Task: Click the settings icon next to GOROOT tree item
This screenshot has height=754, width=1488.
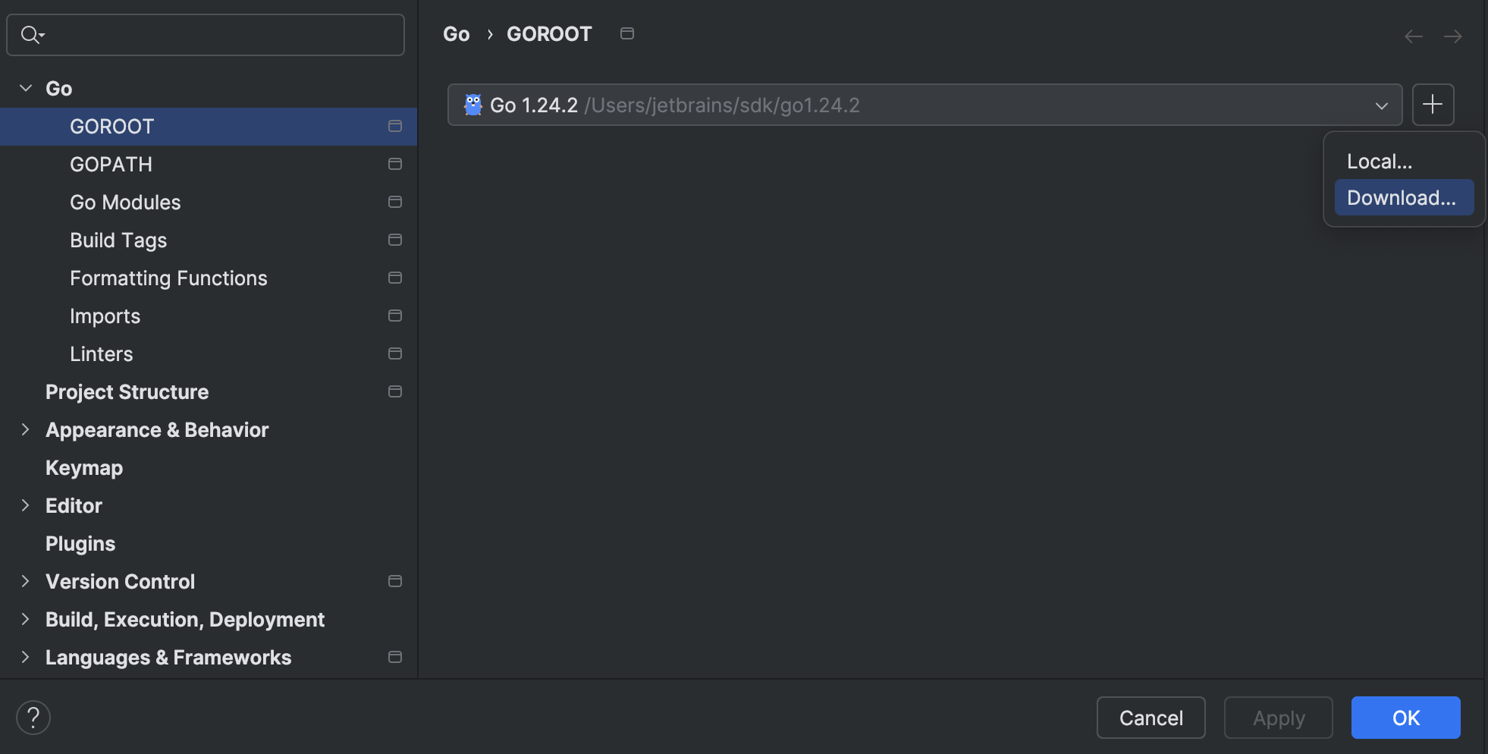Action: (x=395, y=126)
